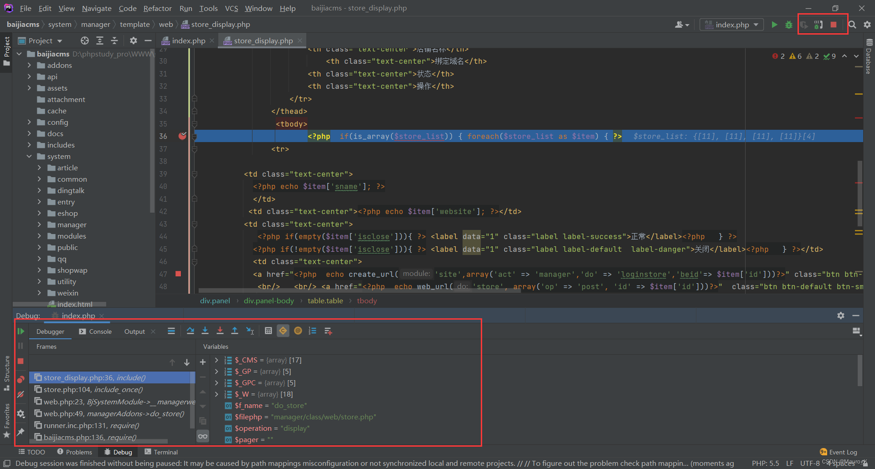Image resolution: width=875 pixels, height=469 pixels.
Task: Expand the $_CMS array variable
Action: coord(216,360)
